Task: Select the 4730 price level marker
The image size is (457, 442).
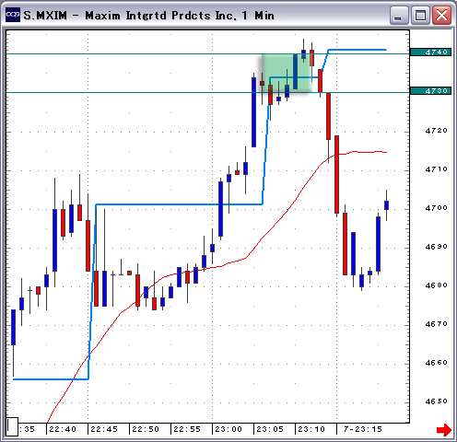Action: point(430,91)
